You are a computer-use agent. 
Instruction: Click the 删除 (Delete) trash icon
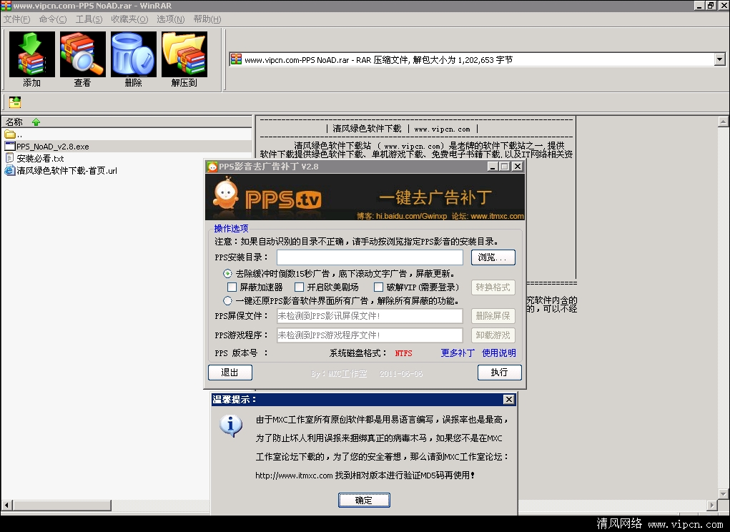point(133,55)
